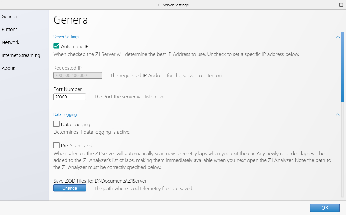Click 'Determines if data logging is active' text
The image size is (346, 215).
(92, 132)
